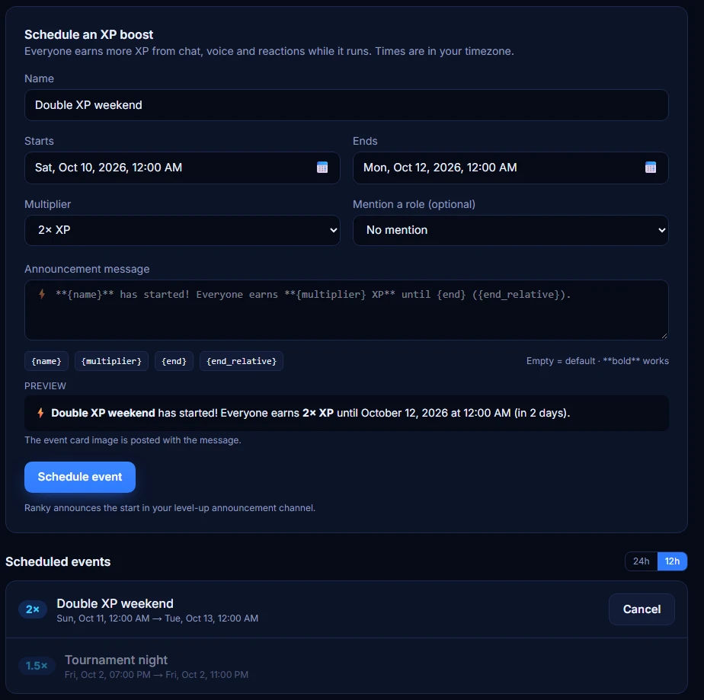Screen dimensions: 704x700
Task: Click 'Ranky announces the start' note text
Action: (170, 508)
